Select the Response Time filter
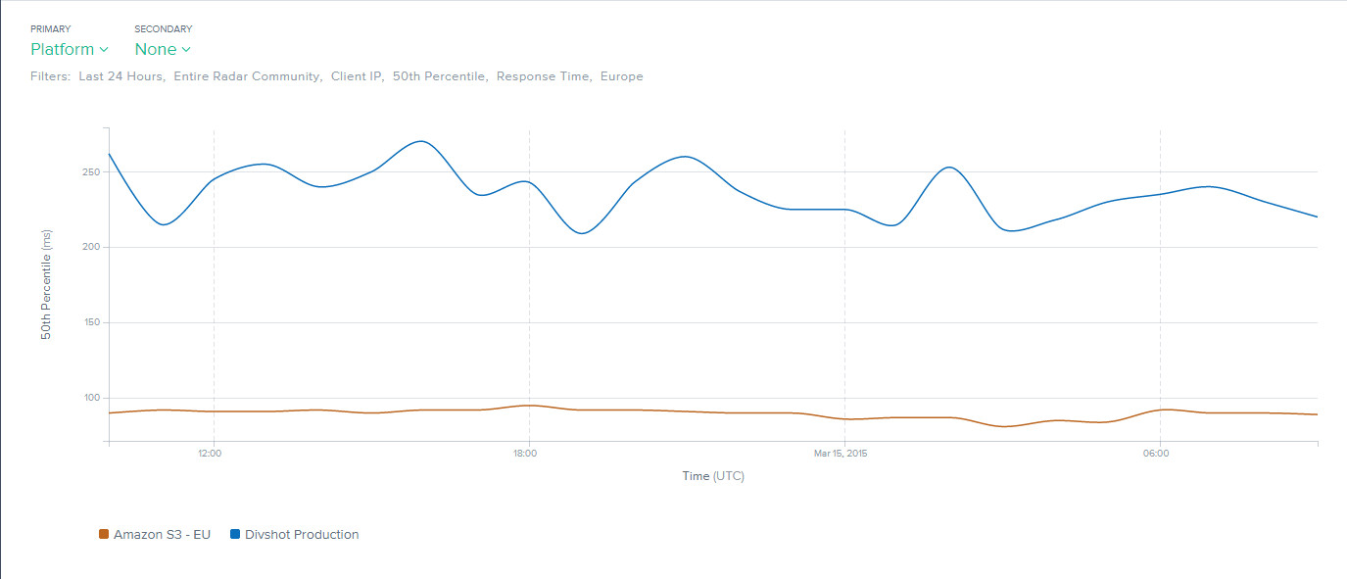 pyautogui.click(x=543, y=76)
